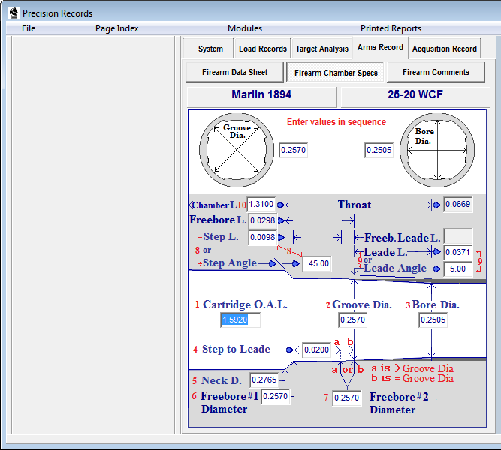
Task: Switch to the Target Analysis tab
Action: click(321, 49)
